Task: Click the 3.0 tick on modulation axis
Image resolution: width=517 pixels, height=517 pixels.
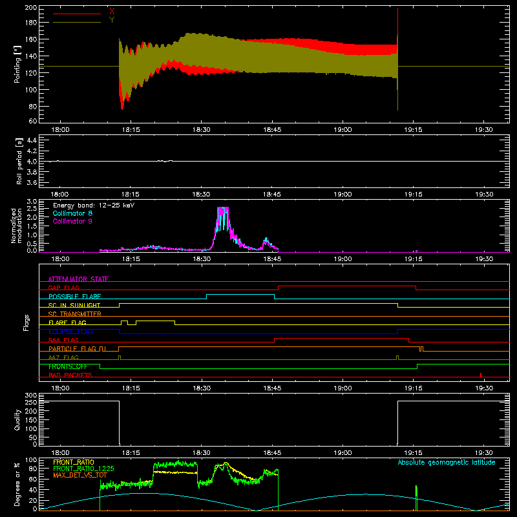Action: (32, 201)
